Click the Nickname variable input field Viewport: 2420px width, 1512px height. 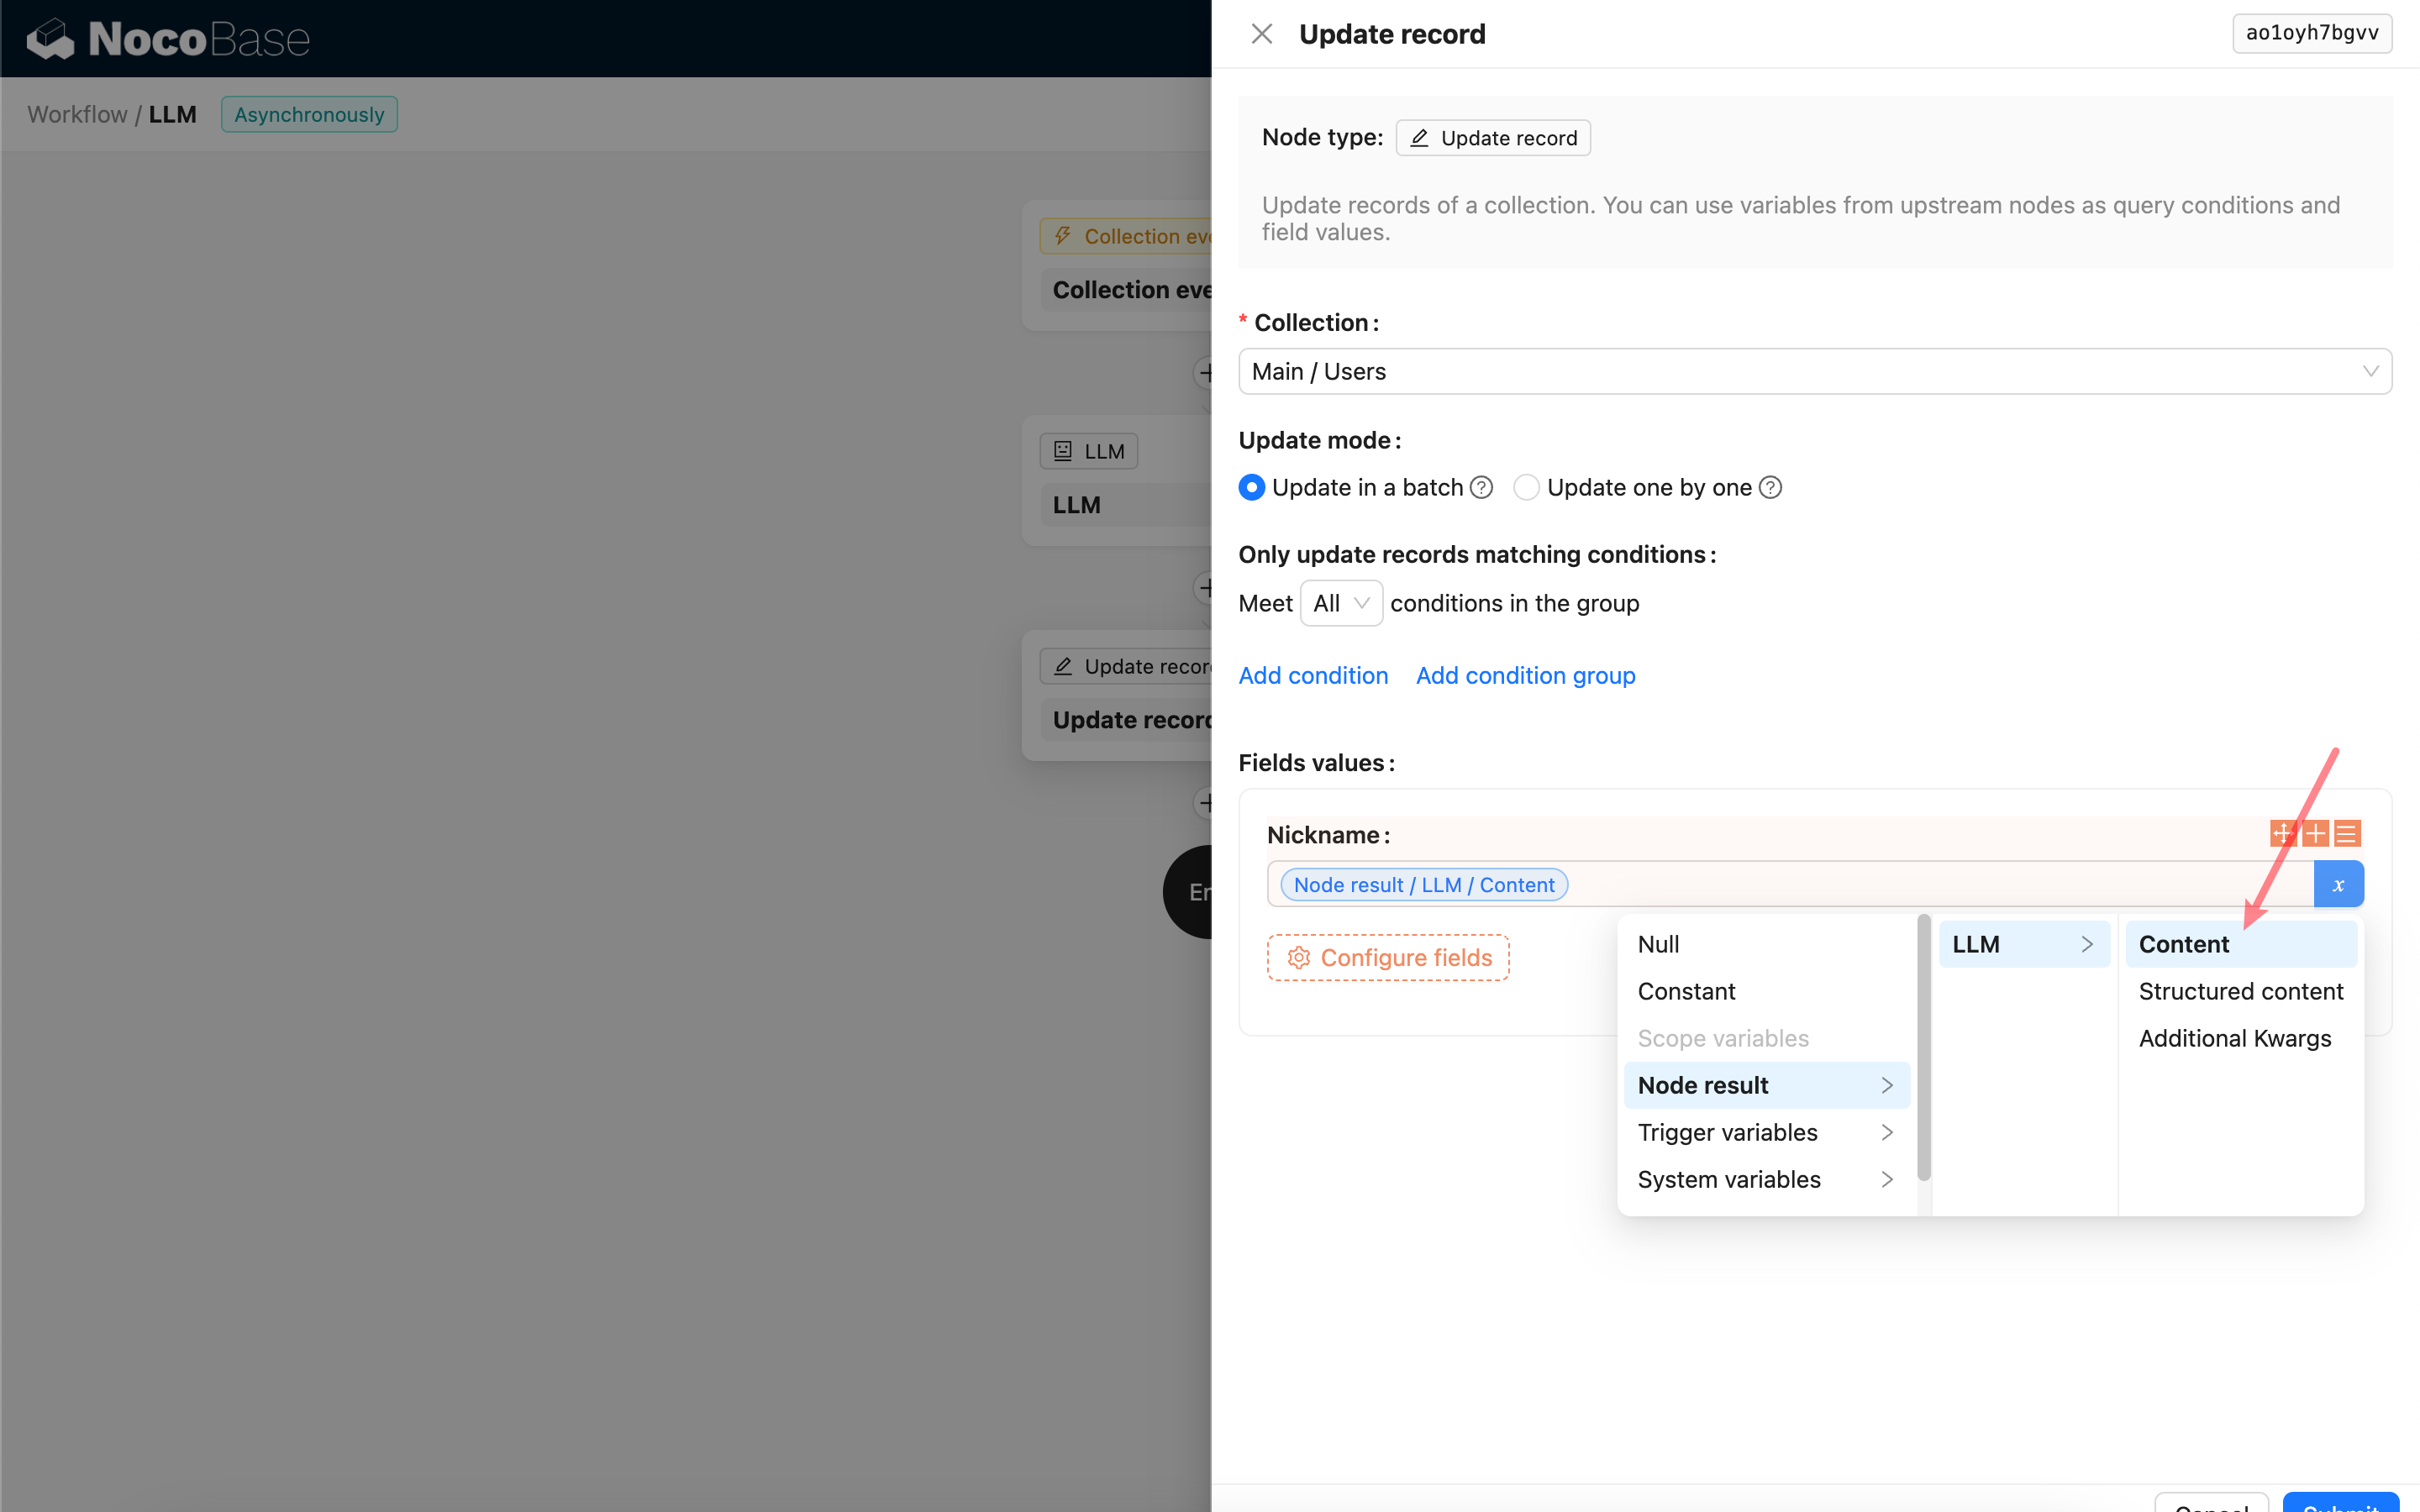pyautogui.click(x=1900, y=884)
